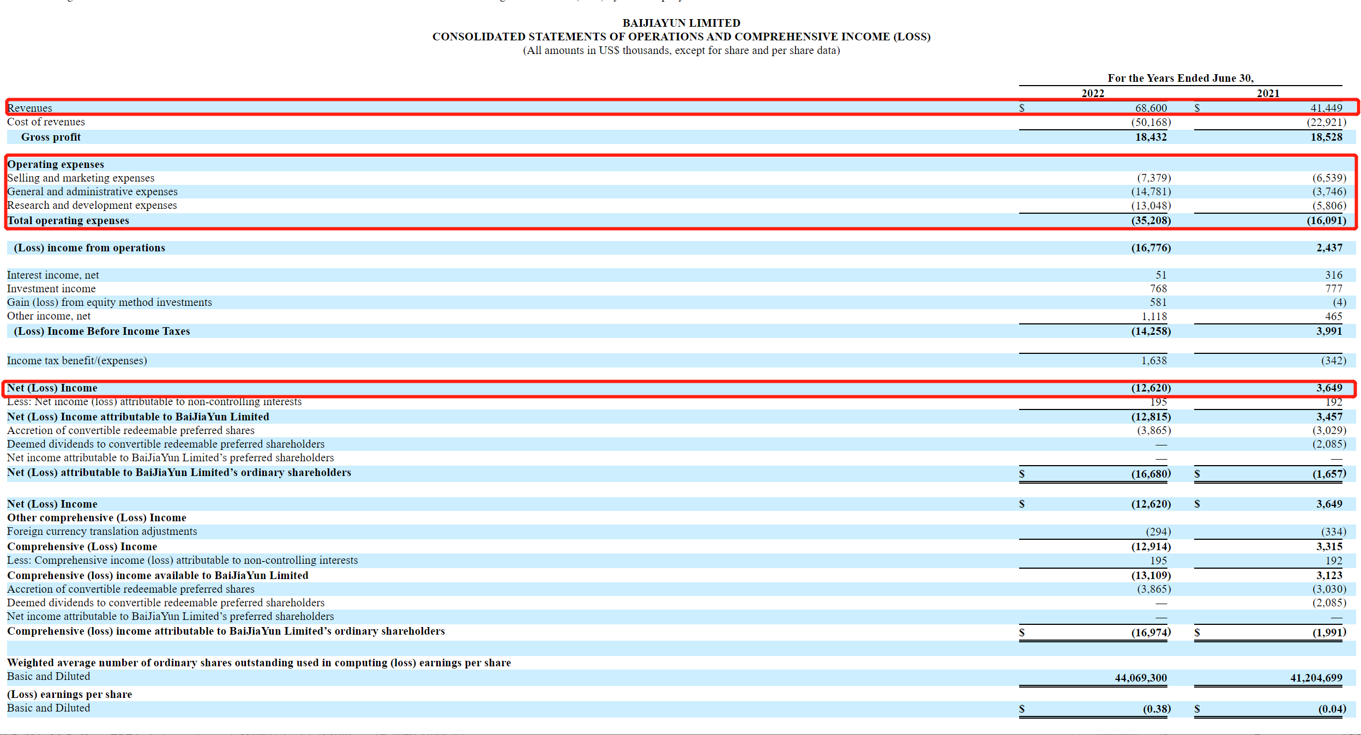The image size is (1361, 735).
Task: Select the Cost of revenues row label
Action: [46, 122]
